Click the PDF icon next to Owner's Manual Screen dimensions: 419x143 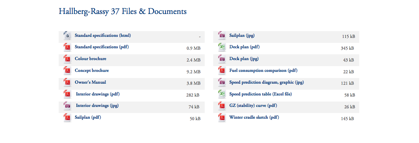click(68, 83)
